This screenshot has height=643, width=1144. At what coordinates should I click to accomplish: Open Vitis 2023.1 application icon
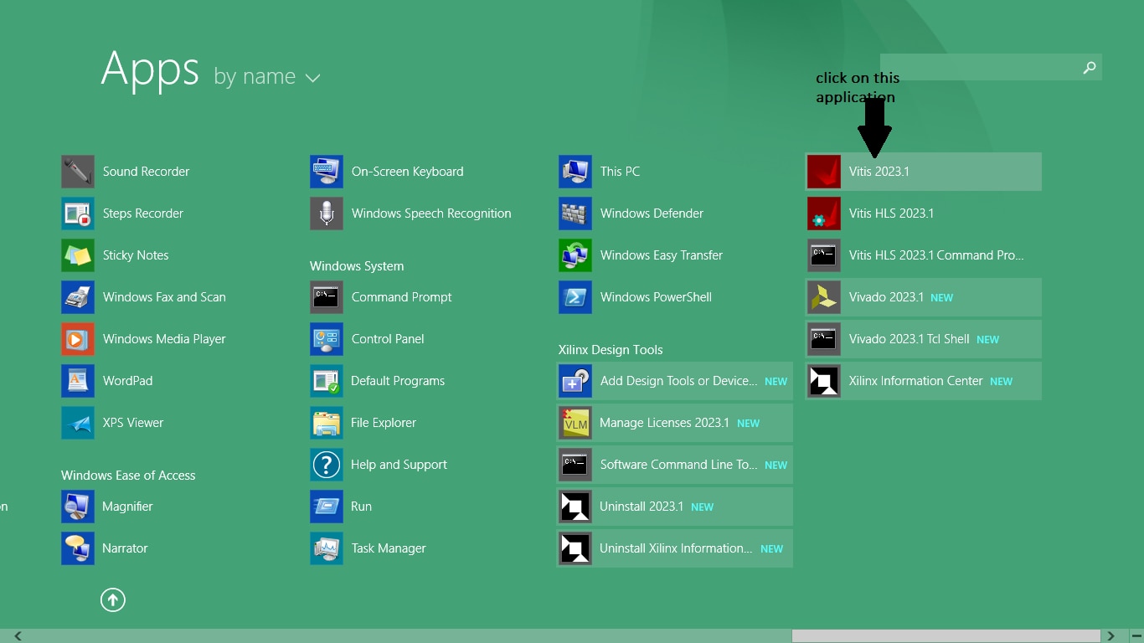pos(824,172)
